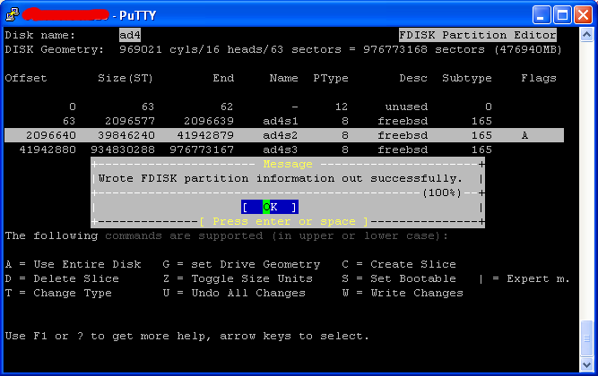Click the yellow 'Message' dialog title

coord(288,164)
